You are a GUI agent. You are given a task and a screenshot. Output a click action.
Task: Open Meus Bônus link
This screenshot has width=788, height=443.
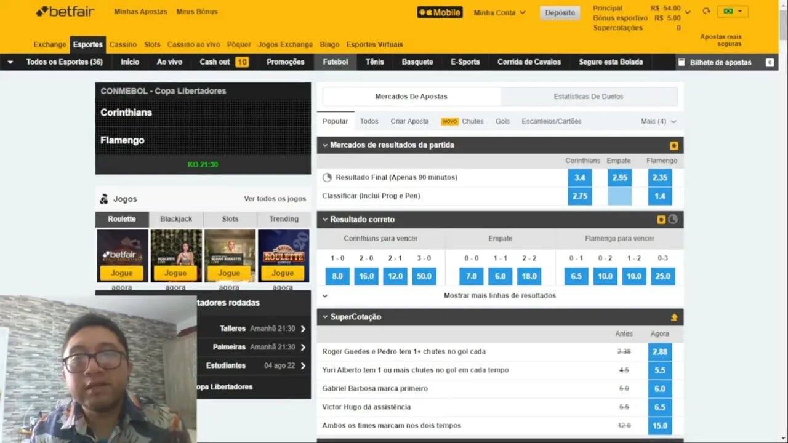[x=197, y=12]
